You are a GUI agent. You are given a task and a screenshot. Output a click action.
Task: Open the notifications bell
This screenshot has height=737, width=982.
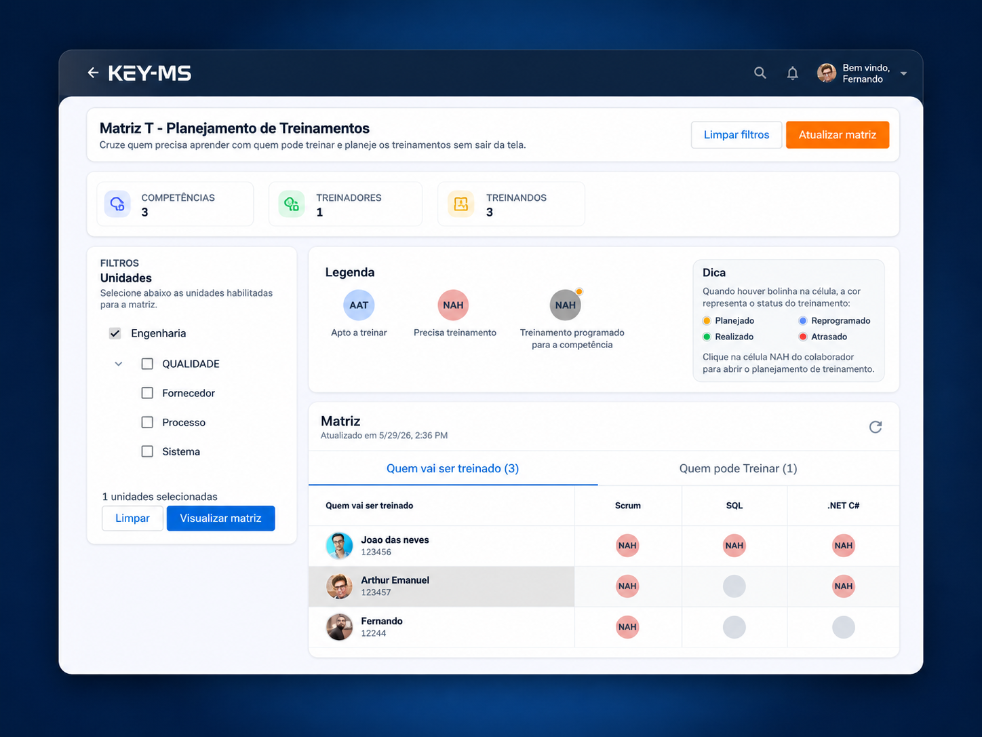(x=792, y=73)
